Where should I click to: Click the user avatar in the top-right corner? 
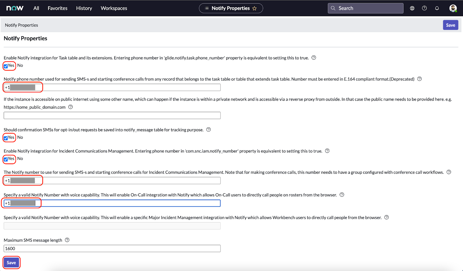[452, 8]
